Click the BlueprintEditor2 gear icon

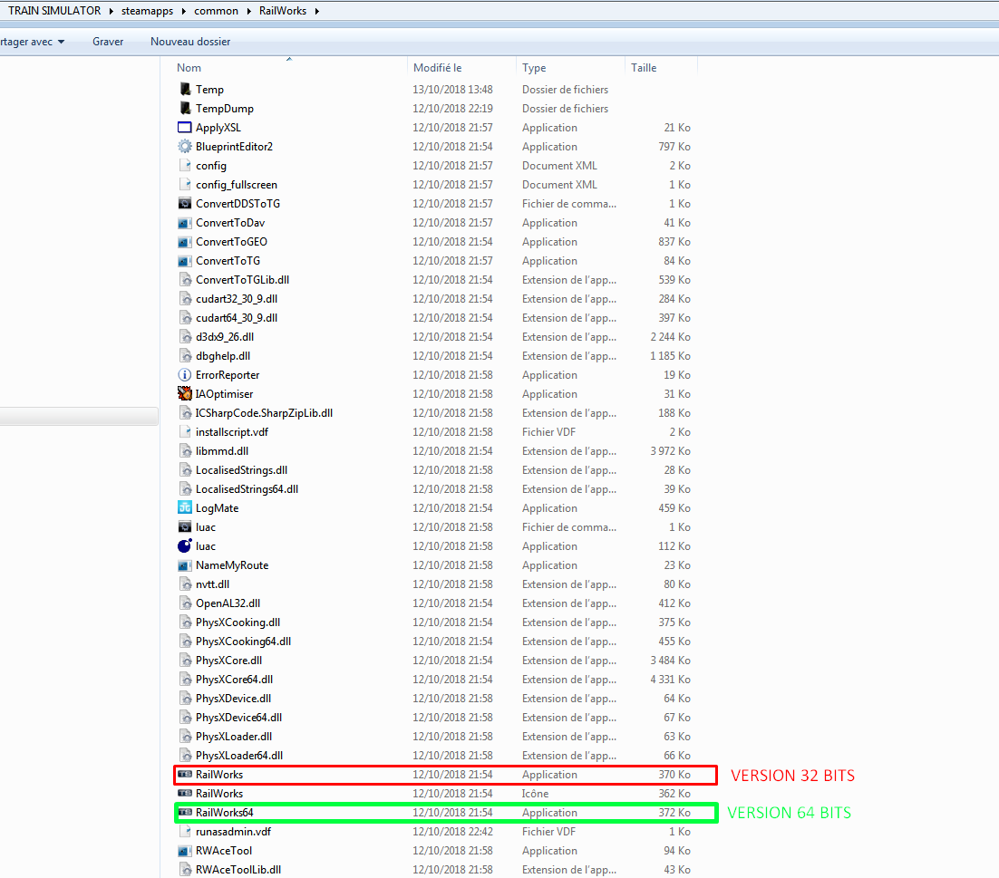point(185,147)
